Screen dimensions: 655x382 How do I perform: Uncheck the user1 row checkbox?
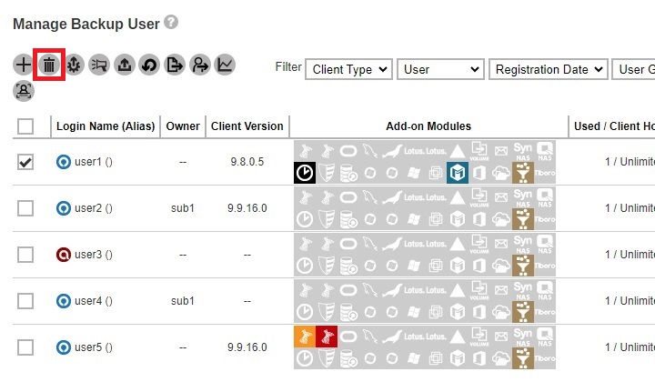25,162
